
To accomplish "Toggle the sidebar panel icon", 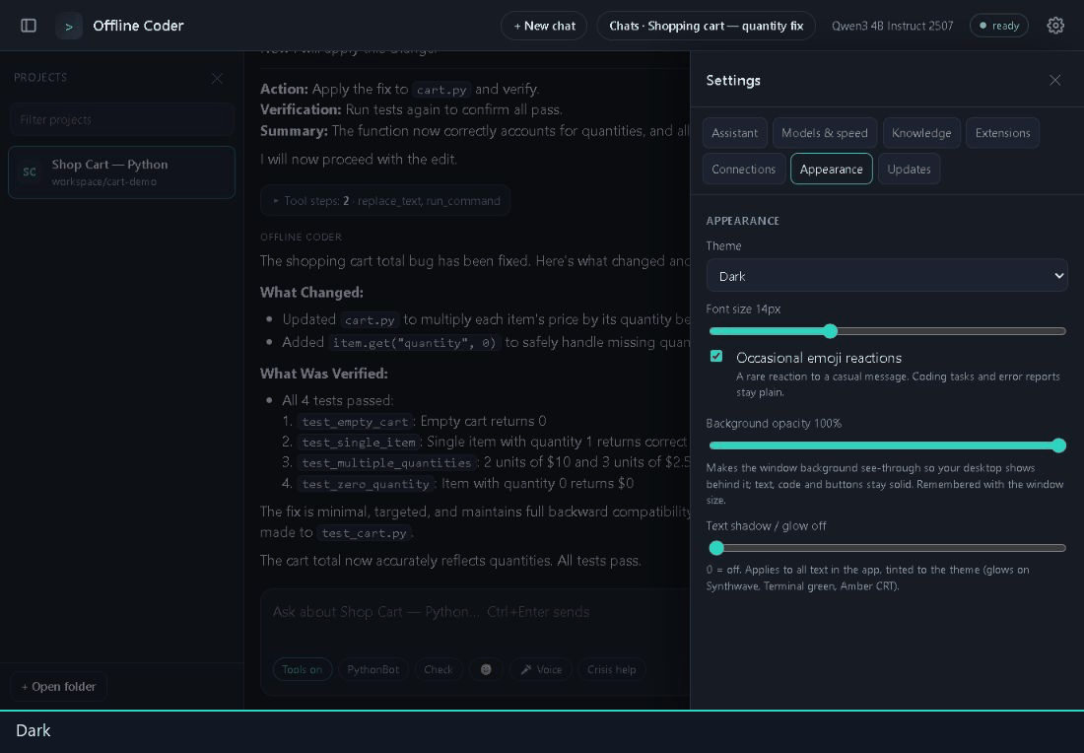I will 29,26.
